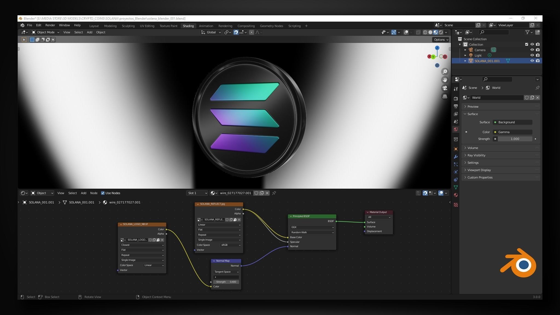Open the File menu
Viewport: 560px width, 315px height.
pyautogui.click(x=30, y=25)
